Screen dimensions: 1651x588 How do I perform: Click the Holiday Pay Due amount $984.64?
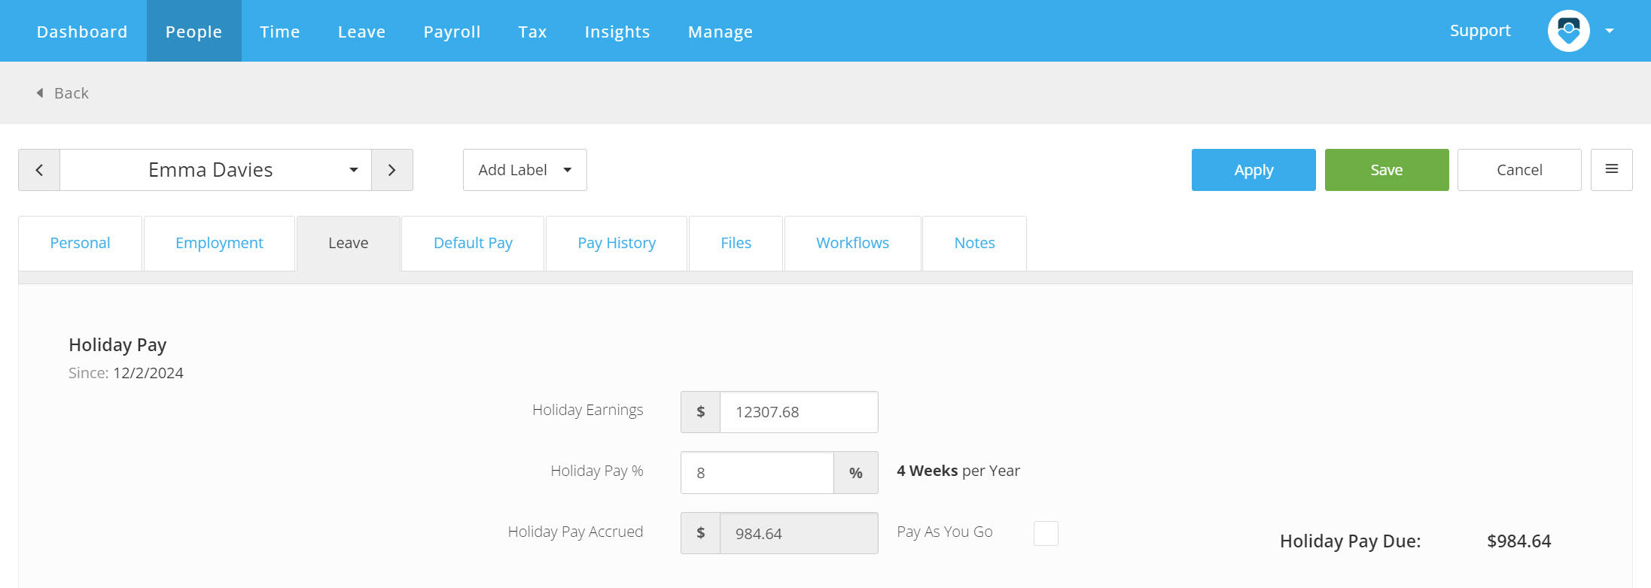pyautogui.click(x=1518, y=541)
